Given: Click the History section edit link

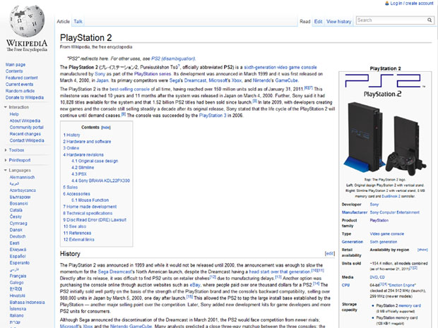Looking at the screenshot, I should point(330,253).
